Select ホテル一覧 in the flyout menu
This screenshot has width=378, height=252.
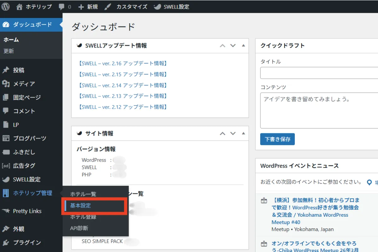tap(83, 194)
